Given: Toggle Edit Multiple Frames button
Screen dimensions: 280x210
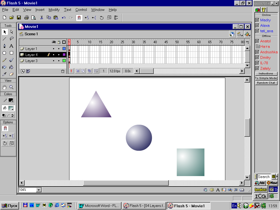Looking at the screenshot, I should 89,71.
